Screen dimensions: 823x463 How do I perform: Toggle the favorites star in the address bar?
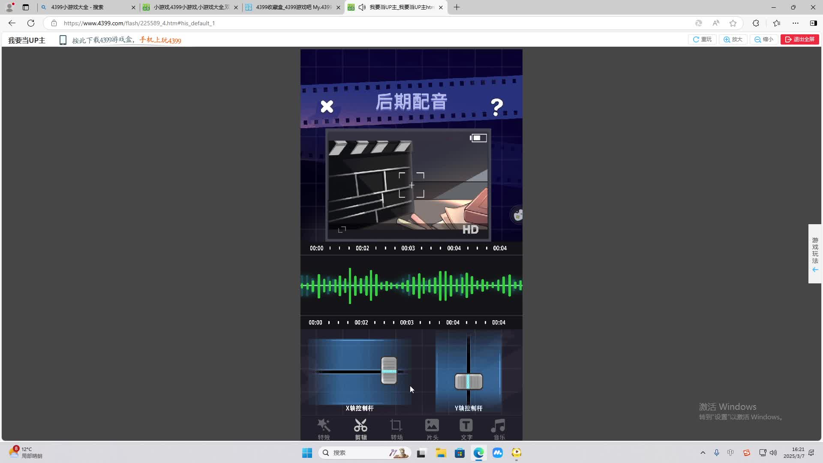(x=733, y=23)
